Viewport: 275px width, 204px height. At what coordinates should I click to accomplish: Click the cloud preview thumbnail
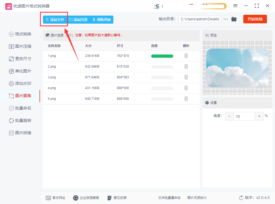click(237, 68)
